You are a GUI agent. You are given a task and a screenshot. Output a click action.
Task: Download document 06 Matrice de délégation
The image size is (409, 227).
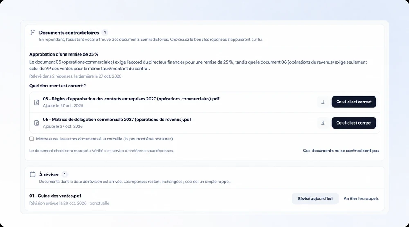point(323,123)
